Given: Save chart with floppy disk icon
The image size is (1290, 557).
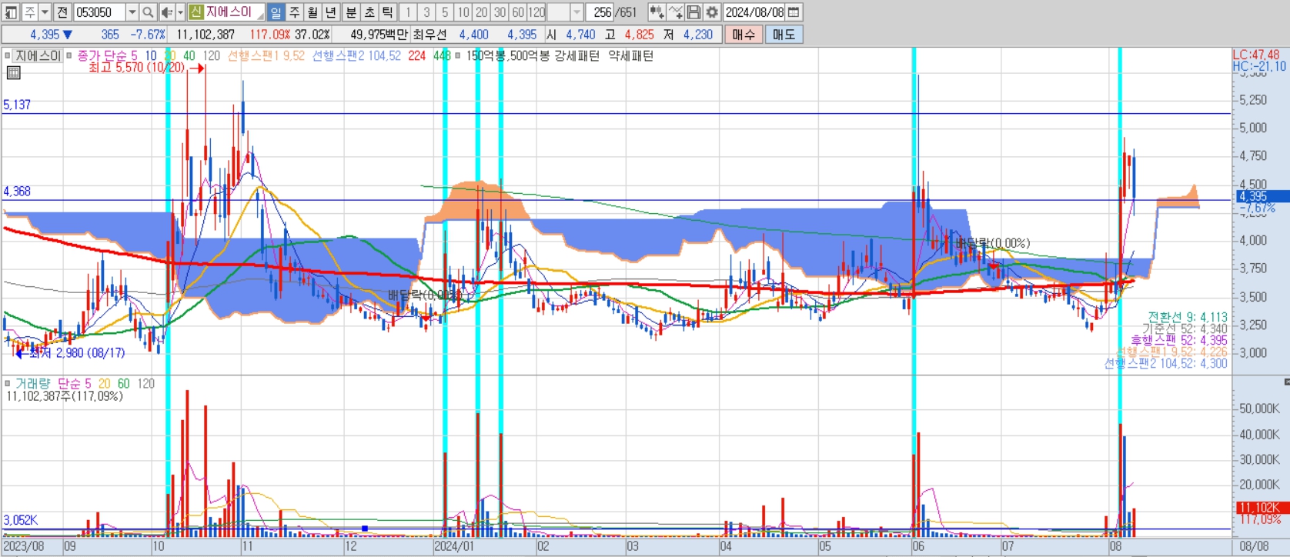Looking at the screenshot, I should click(x=693, y=12).
